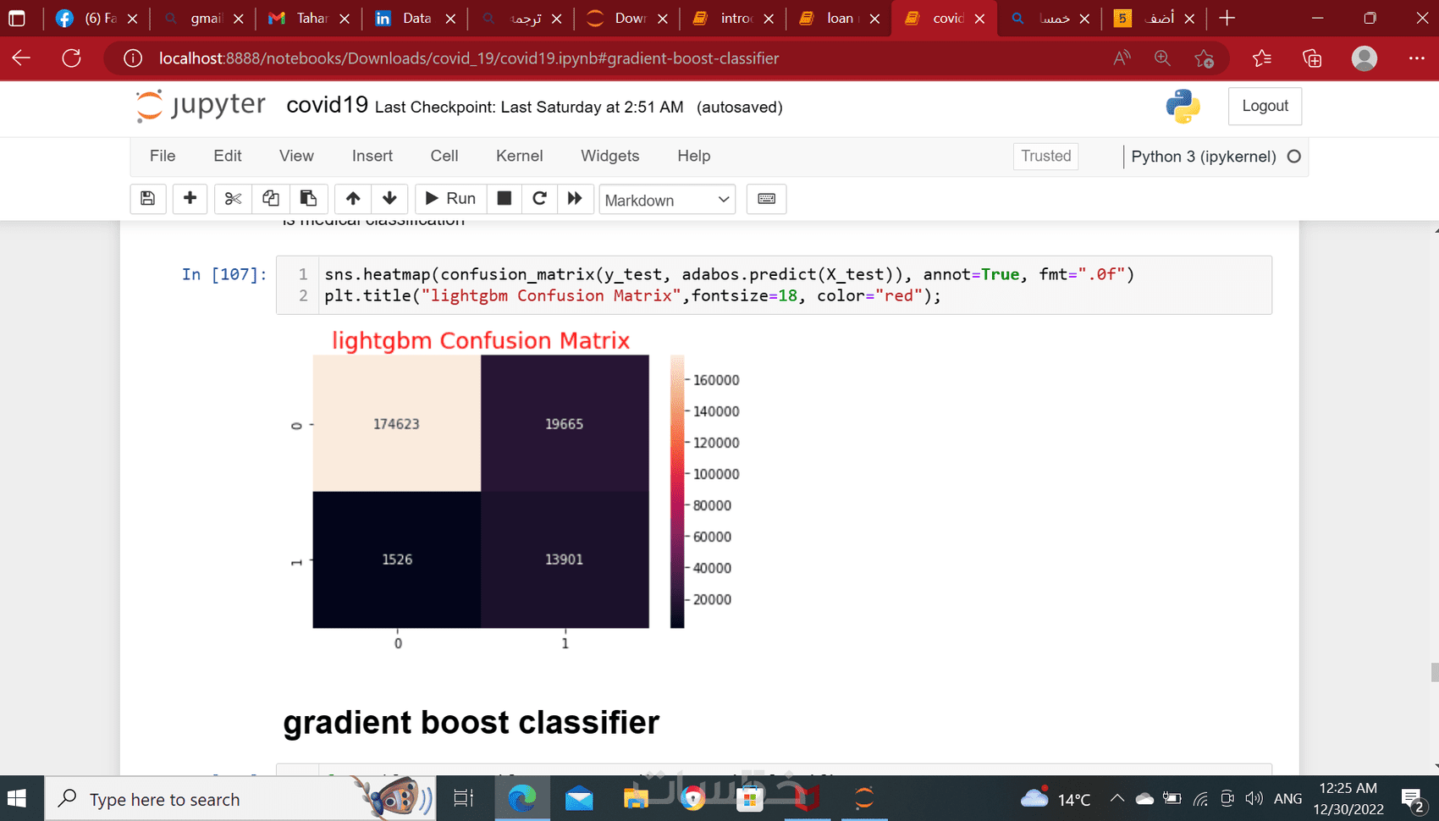Viewport: 1439px width, 821px height.
Task: Click kernel idle circle indicator
Action: (x=1293, y=156)
